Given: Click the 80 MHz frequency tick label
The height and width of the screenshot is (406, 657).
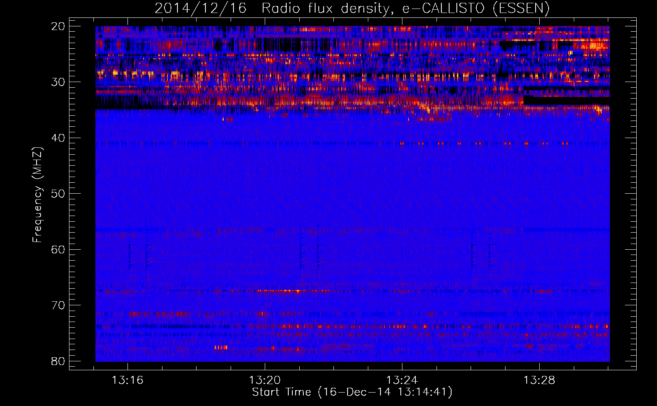Looking at the screenshot, I should [x=58, y=361].
